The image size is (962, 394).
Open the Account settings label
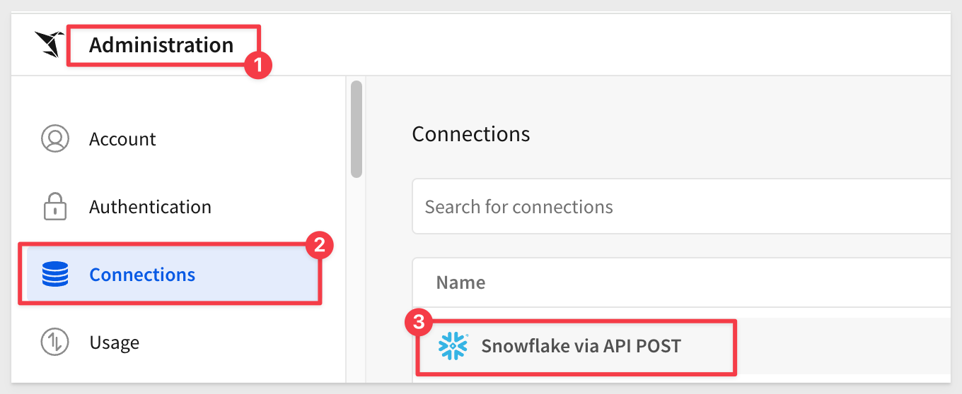coord(122,139)
